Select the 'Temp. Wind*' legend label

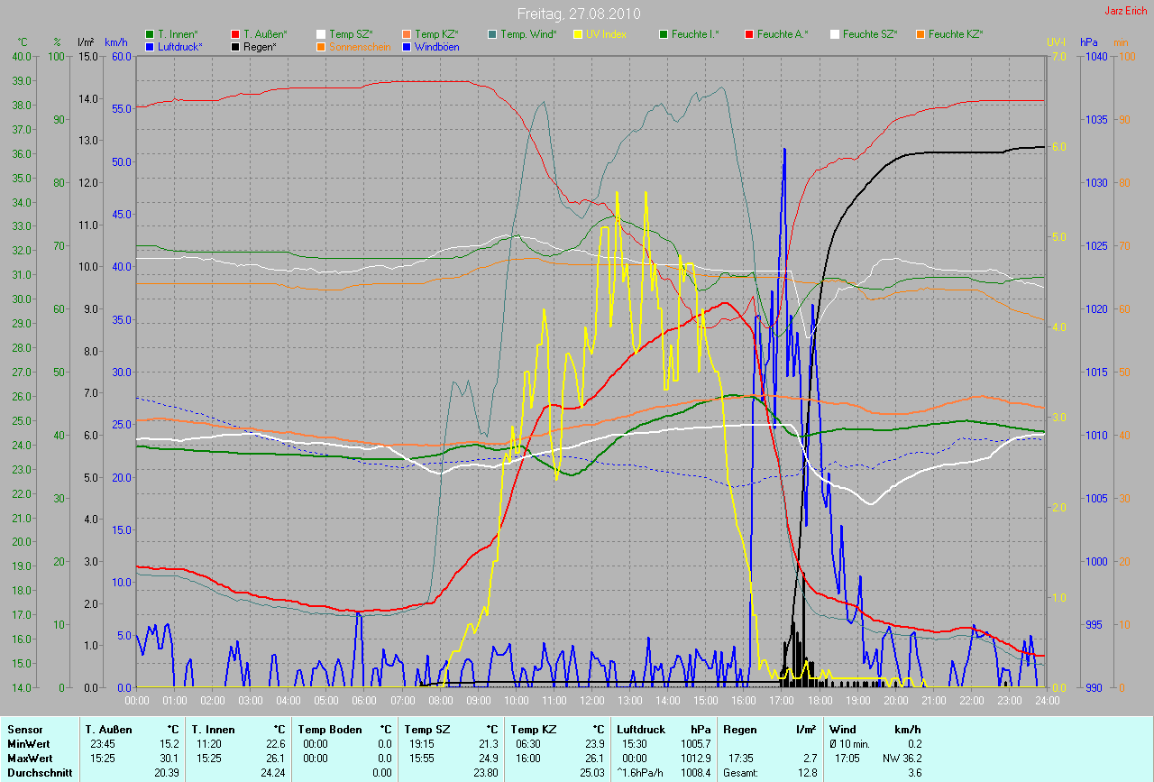point(529,34)
